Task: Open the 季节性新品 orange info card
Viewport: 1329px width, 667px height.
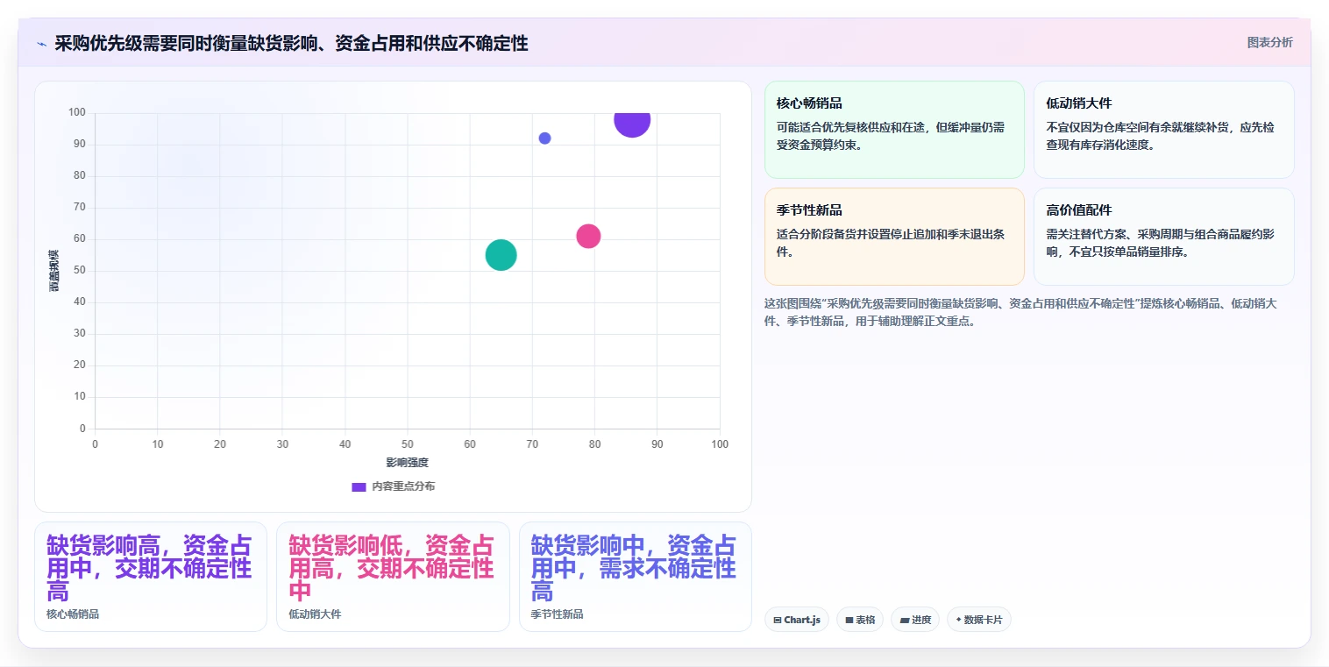Action: point(894,237)
